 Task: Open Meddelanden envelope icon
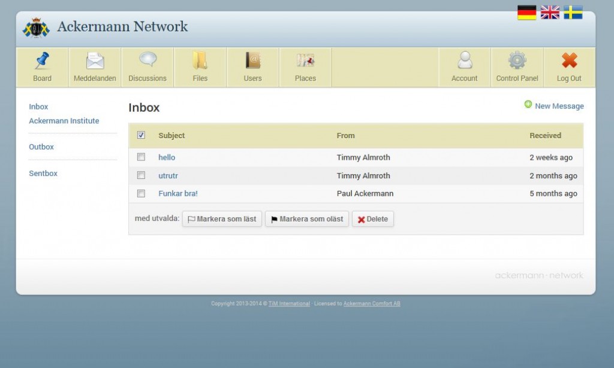point(95,60)
